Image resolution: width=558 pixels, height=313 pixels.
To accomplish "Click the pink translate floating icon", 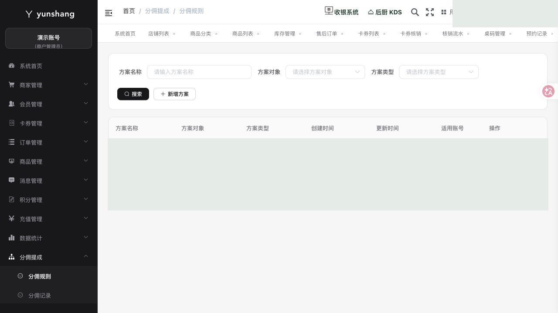I will coord(548,91).
